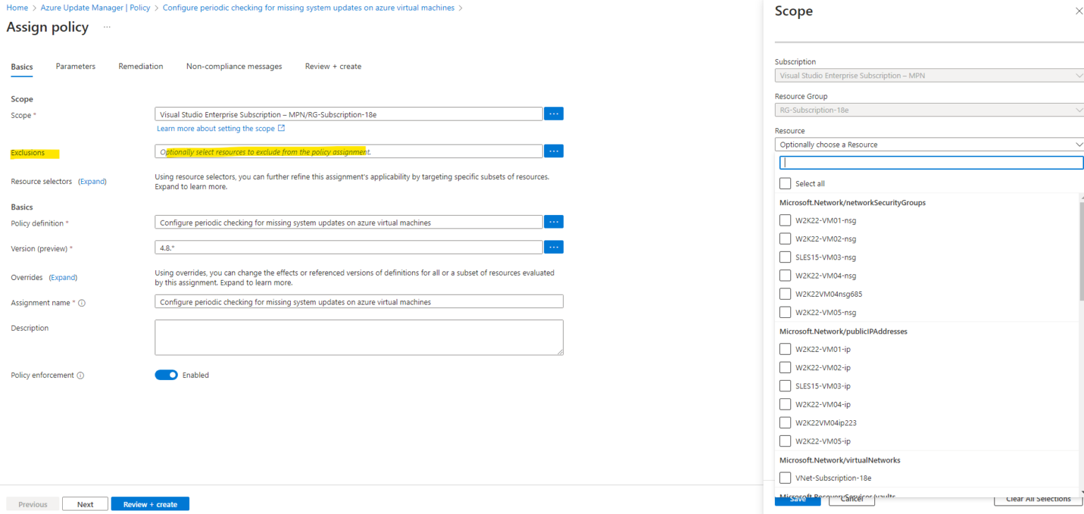
Task: Close the Scope panel
Action: pyautogui.click(x=1079, y=11)
